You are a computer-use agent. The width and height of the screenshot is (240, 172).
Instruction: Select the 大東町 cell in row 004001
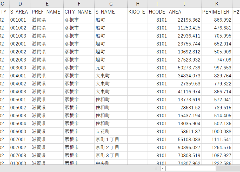111,76
